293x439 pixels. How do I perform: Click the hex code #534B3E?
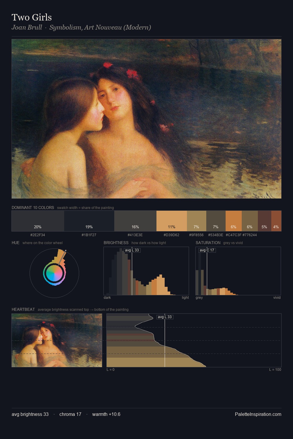(216, 235)
